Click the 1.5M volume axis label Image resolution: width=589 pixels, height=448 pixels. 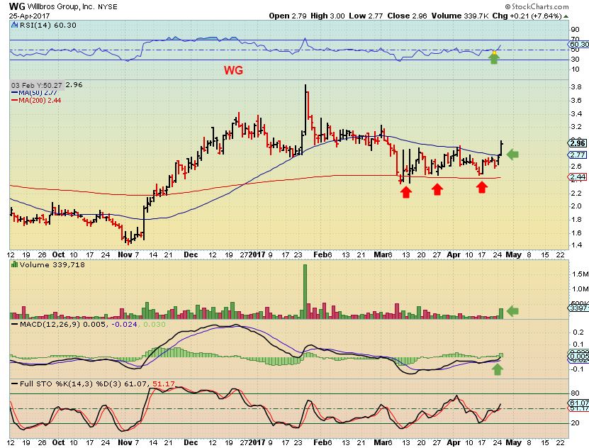pyautogui.click(x=579, y=274)
